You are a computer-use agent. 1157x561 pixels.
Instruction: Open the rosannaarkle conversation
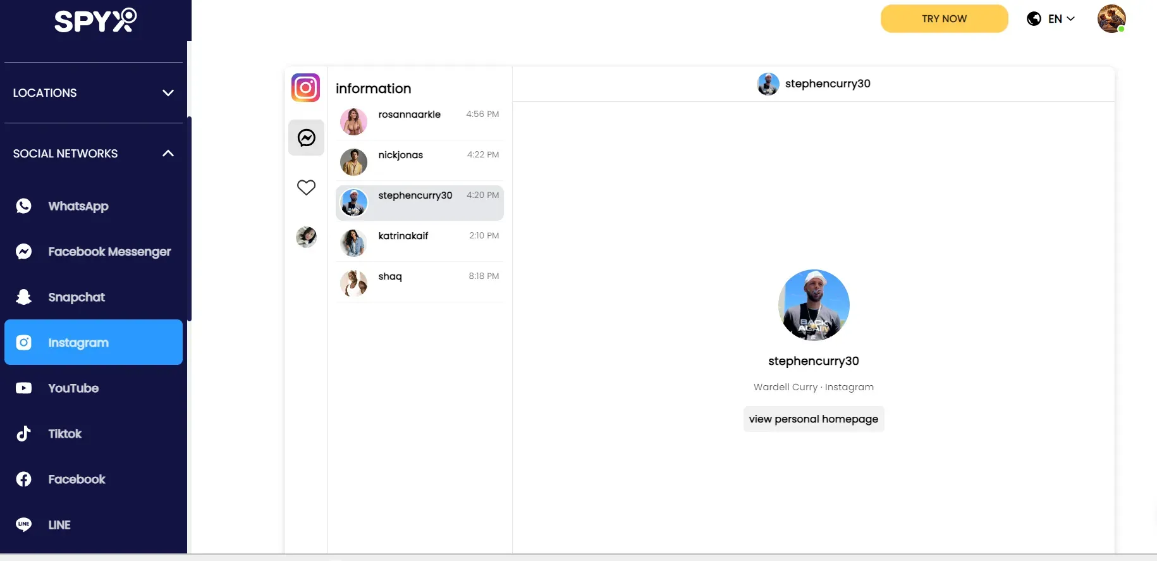coord(420,121)
